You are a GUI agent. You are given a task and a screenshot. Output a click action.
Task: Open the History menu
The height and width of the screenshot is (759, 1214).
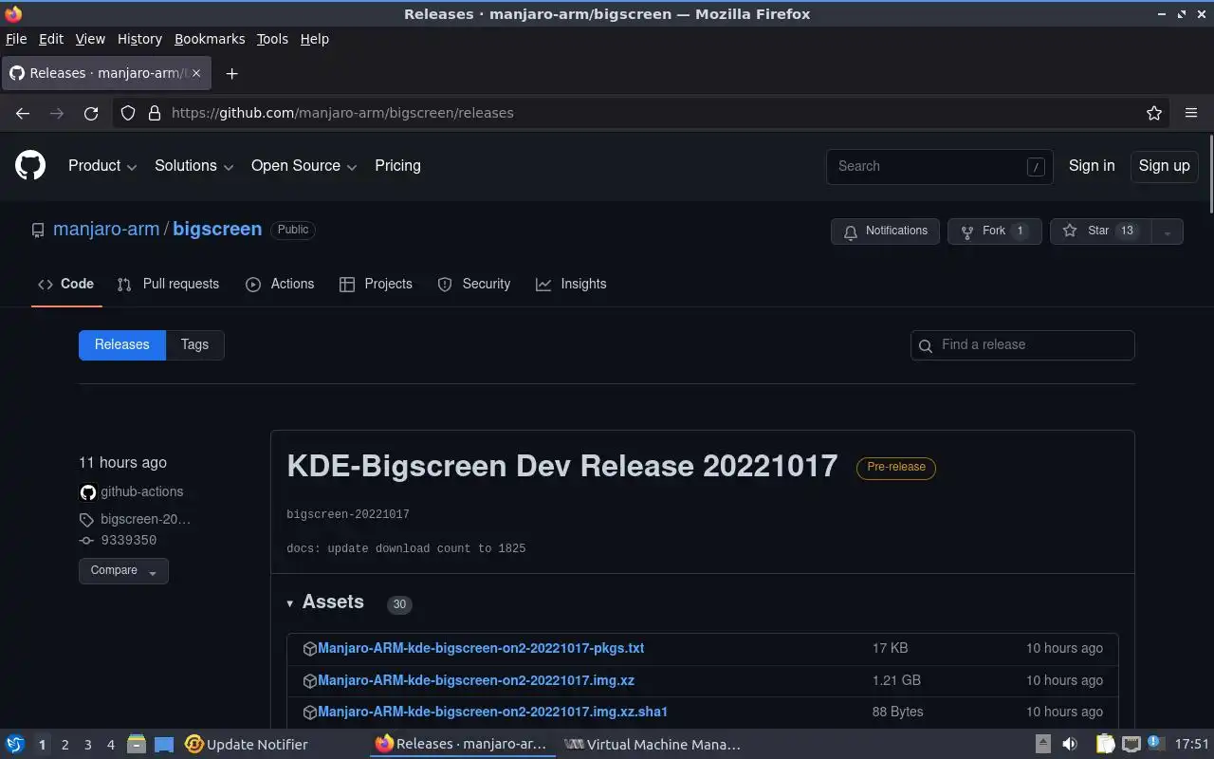pyautogui.click(x=139, y=39)
